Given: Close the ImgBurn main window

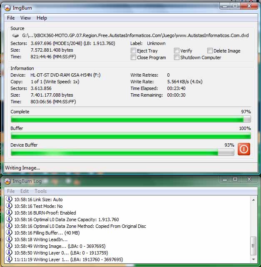Looking at the screenshot, I should click(249, 6).
